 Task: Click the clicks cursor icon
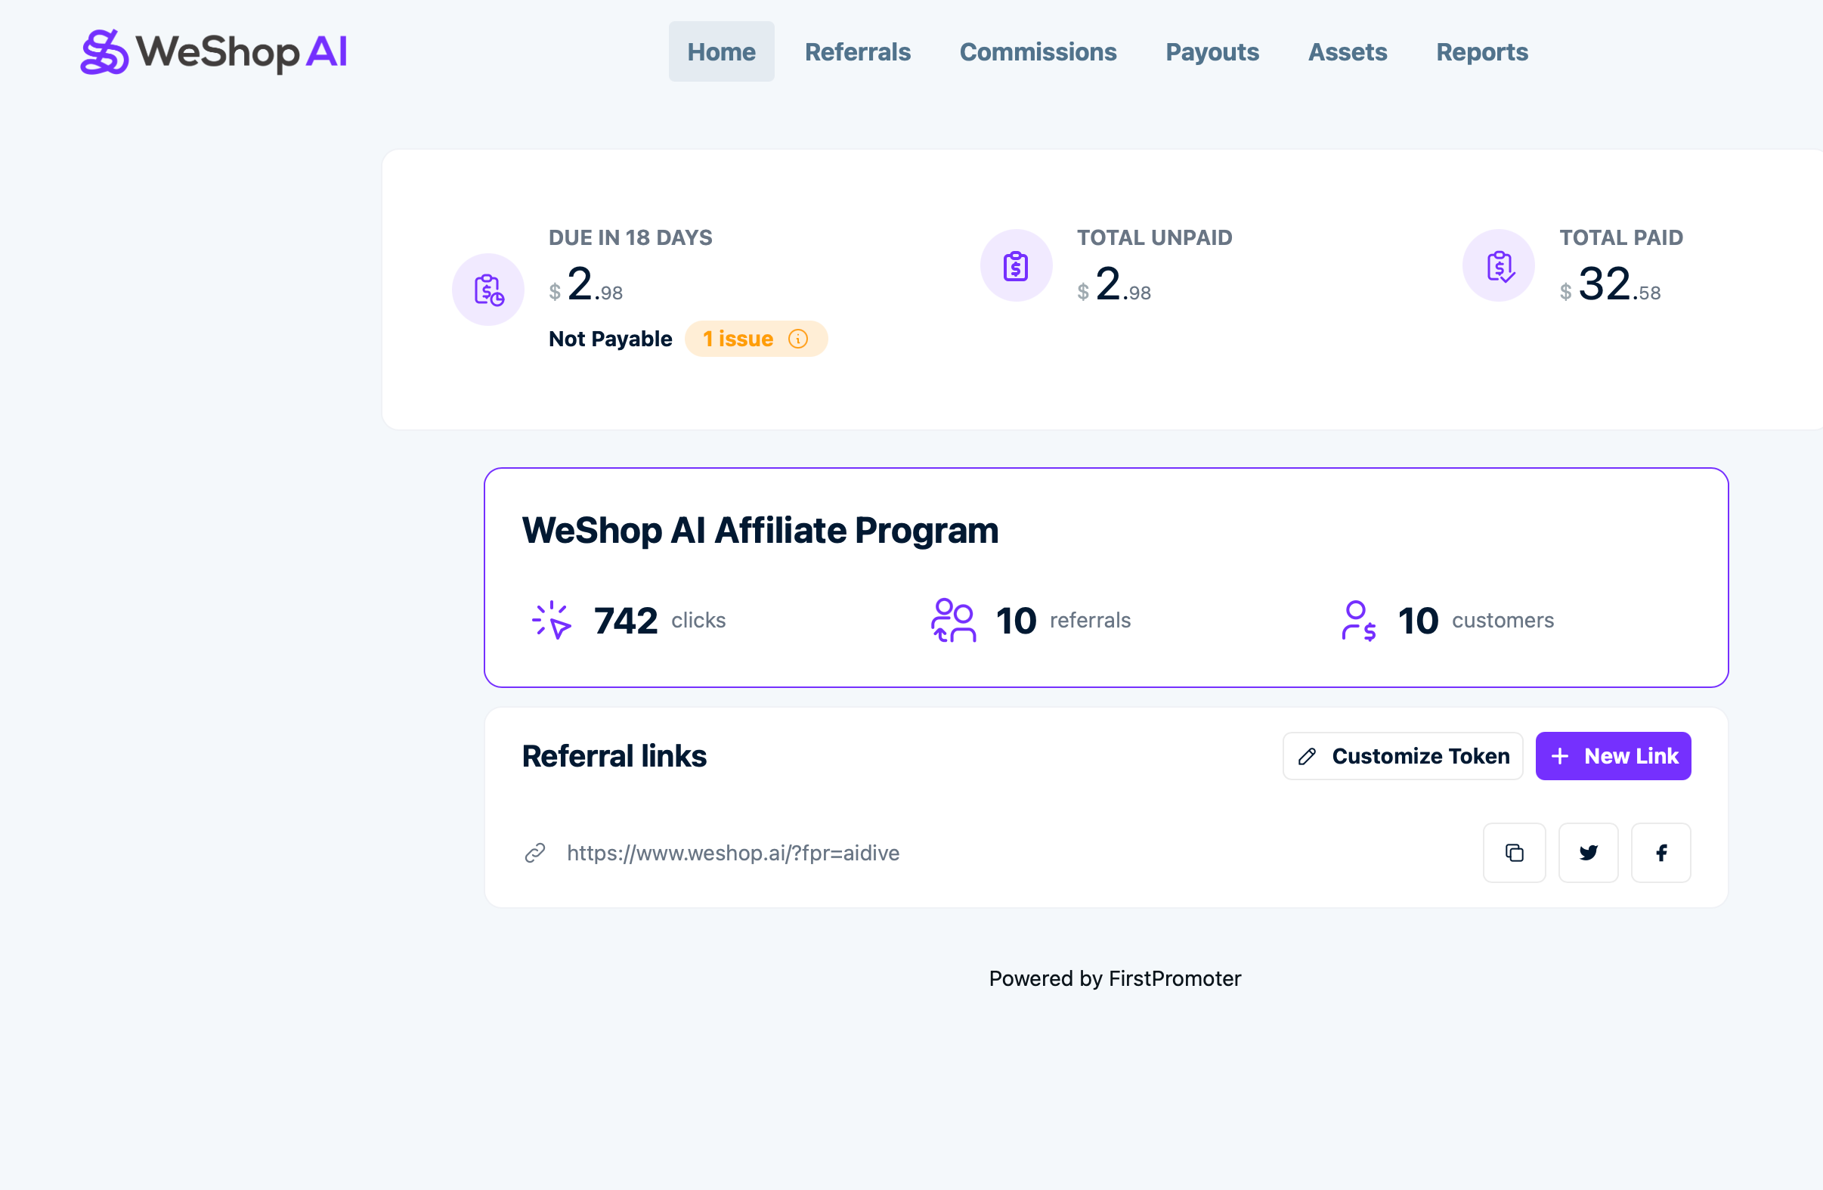click(552, 620)
